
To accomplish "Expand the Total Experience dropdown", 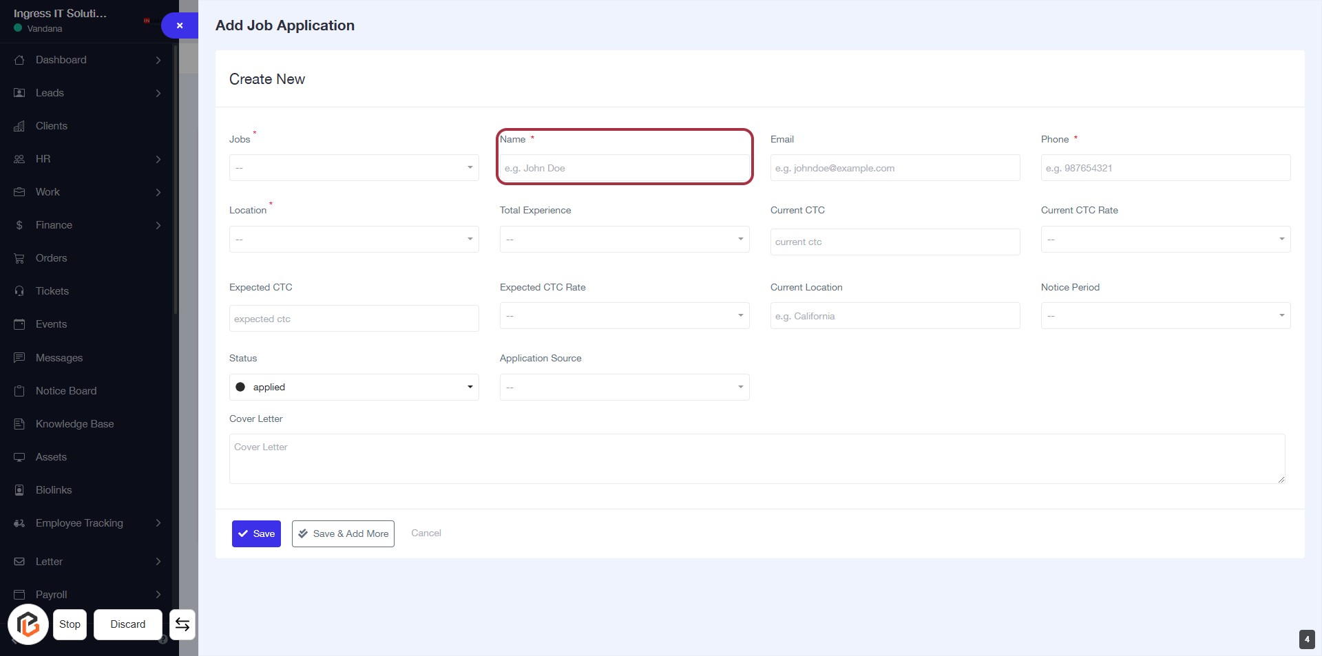I will (x=624, y=240).
